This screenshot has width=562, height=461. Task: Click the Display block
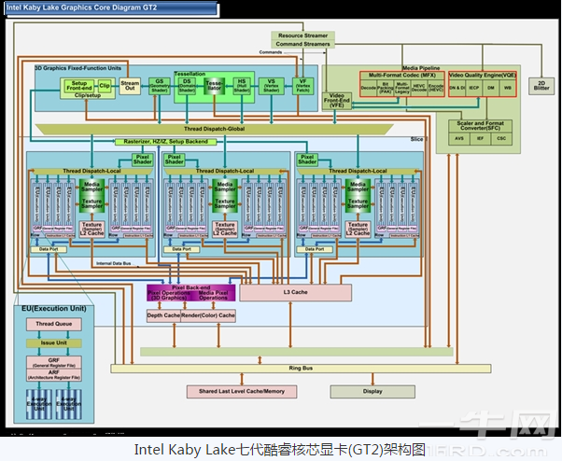point(372,392)
